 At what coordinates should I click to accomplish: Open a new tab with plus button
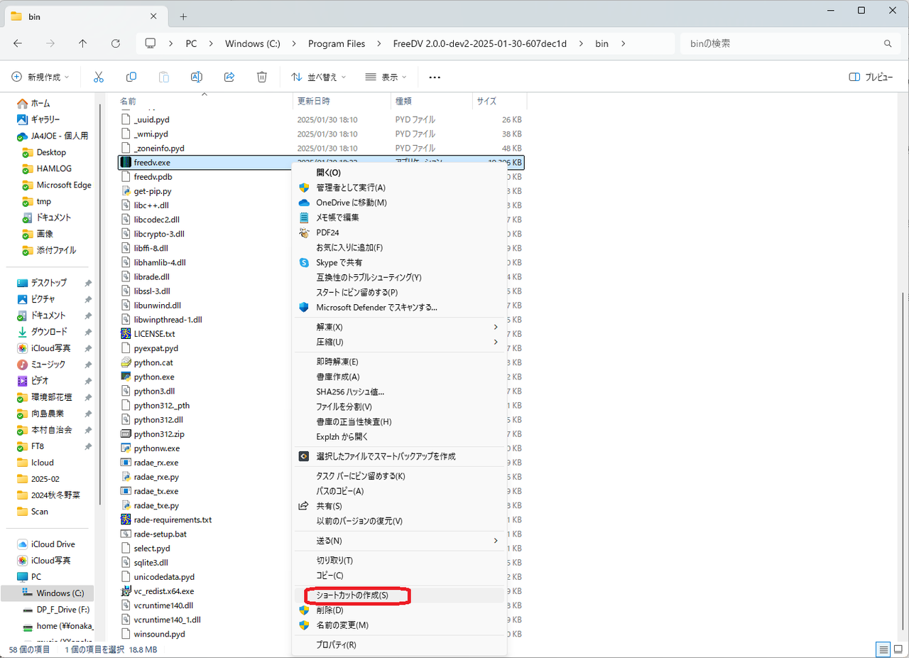pos(183,16)
